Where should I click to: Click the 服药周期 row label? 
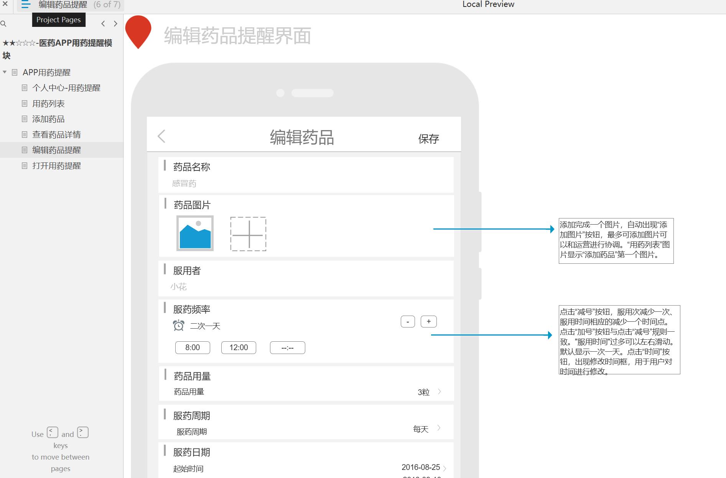point(192,432)
